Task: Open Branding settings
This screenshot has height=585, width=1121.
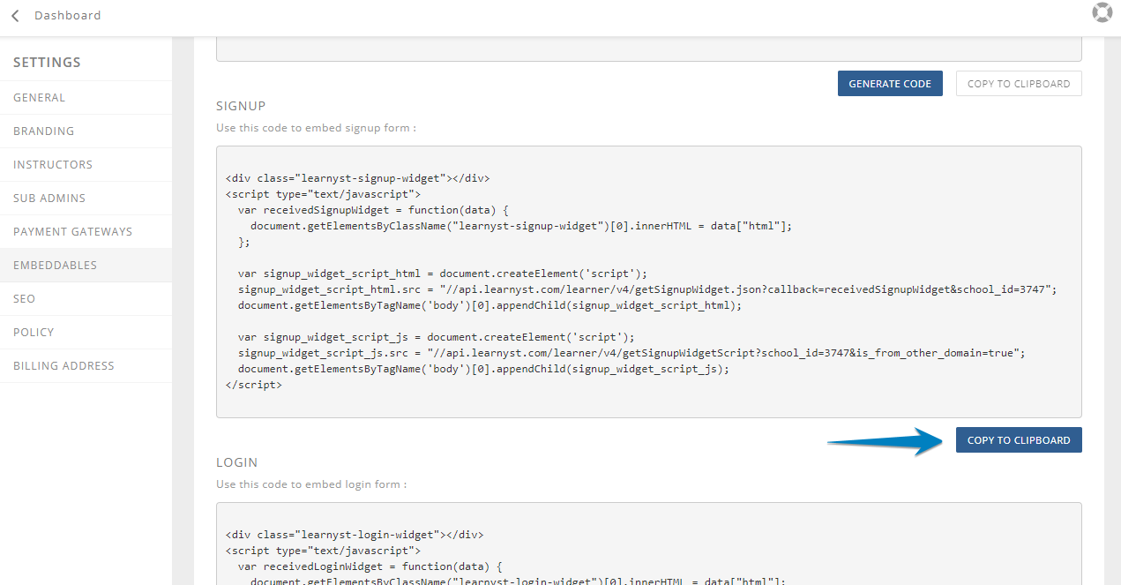Action: coord(86,131)
